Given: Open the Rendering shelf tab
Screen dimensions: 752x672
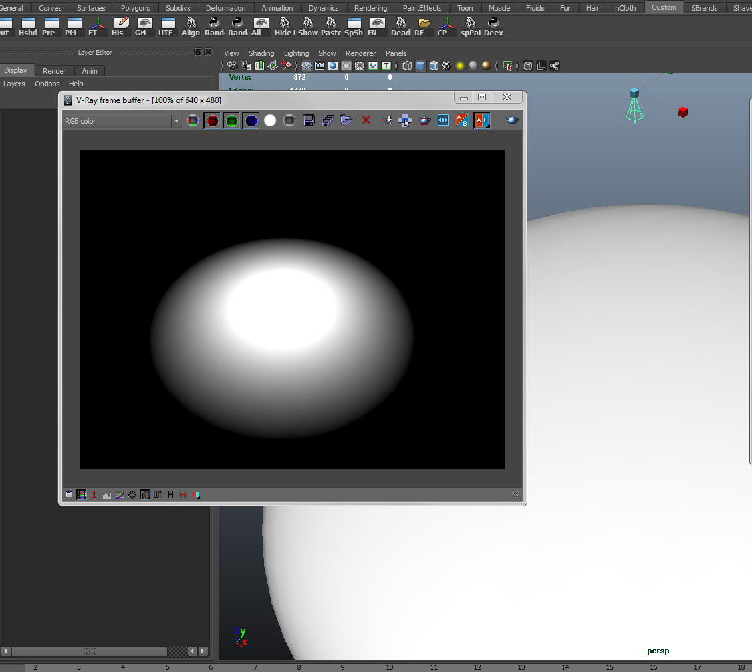Looking at the screenshot, I should click(x=371, y=8).
